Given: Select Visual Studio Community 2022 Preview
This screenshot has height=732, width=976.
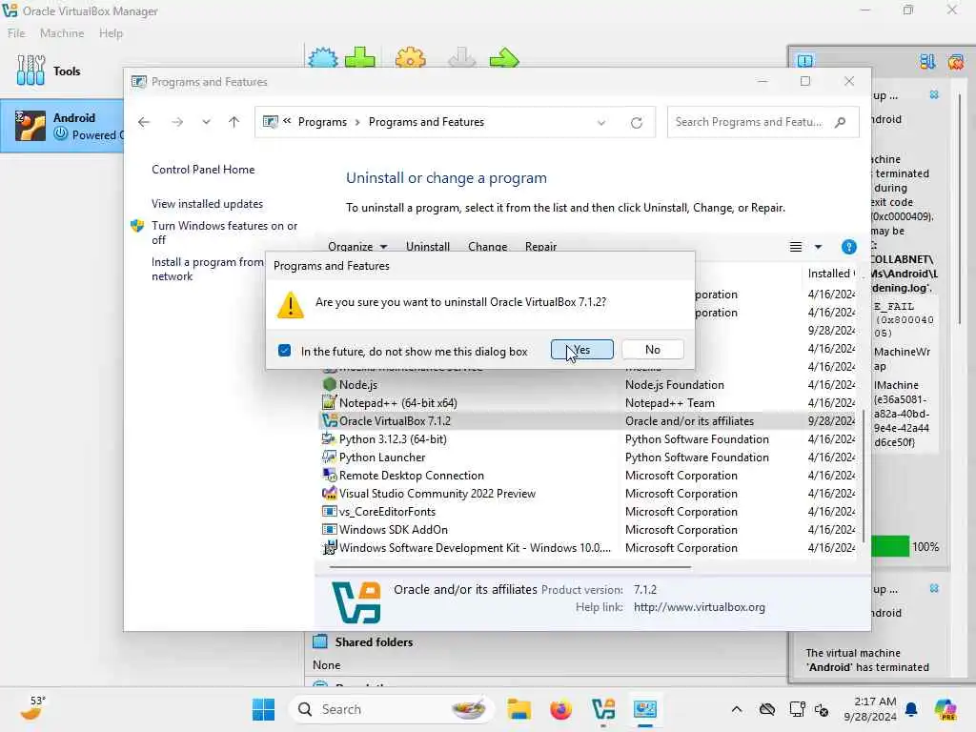Looking at the screenshot, I should (437, 493).
